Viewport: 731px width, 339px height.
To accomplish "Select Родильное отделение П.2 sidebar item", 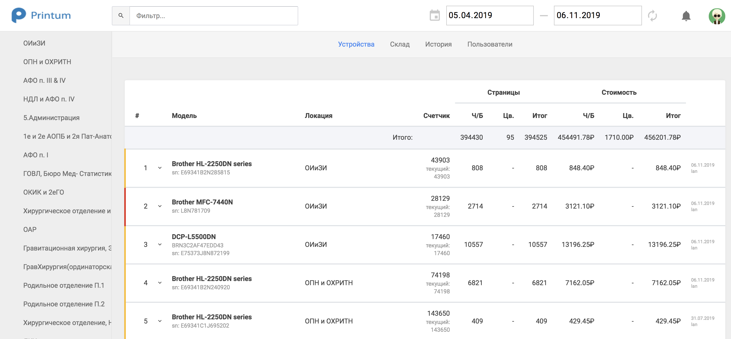I will [64, 304].
